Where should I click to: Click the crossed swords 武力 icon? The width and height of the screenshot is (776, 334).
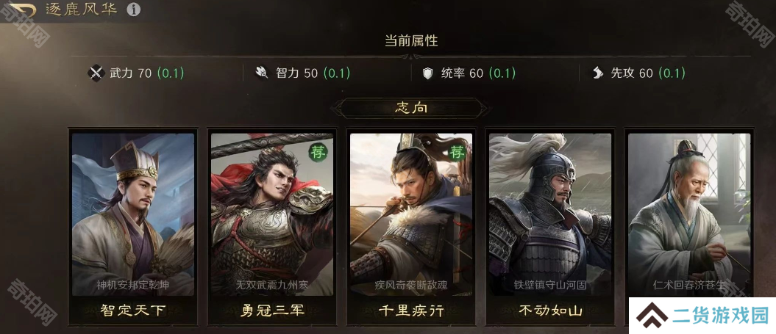tap(96, 73)
